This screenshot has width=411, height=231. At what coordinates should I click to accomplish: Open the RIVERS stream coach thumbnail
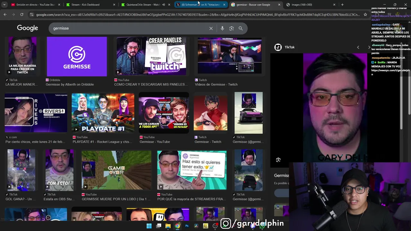tap(36, 113)
